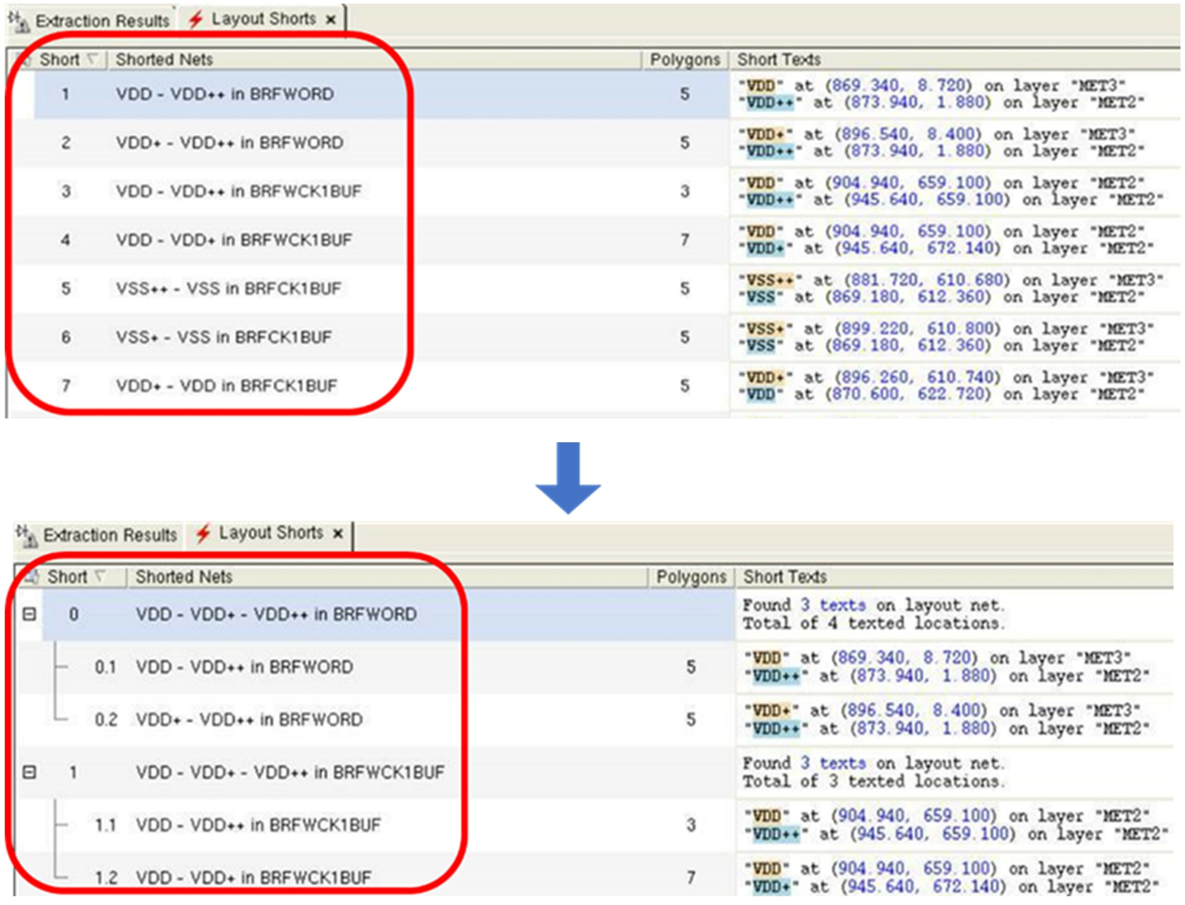Click Polygons value 3 in short 1.1 row
This screenshot has width=1185, height=905.
click(691, 825)
